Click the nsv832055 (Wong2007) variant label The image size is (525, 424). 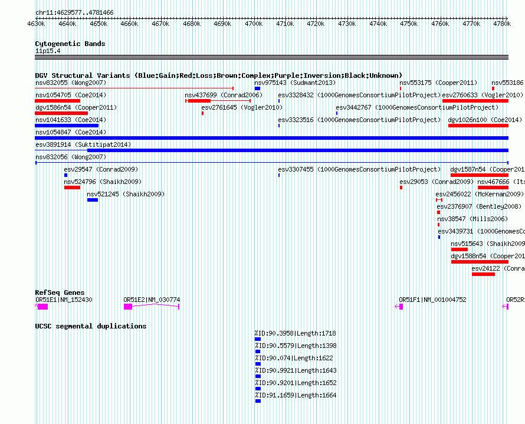[71, 83]
